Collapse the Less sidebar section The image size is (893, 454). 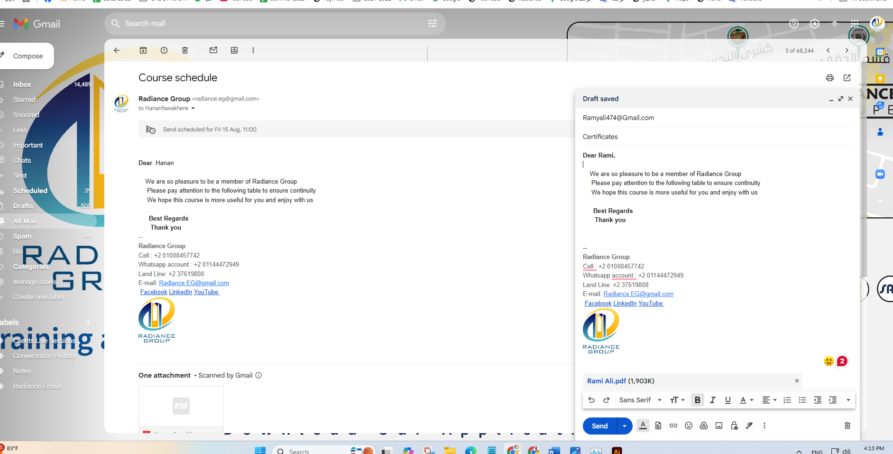(20, 130)
